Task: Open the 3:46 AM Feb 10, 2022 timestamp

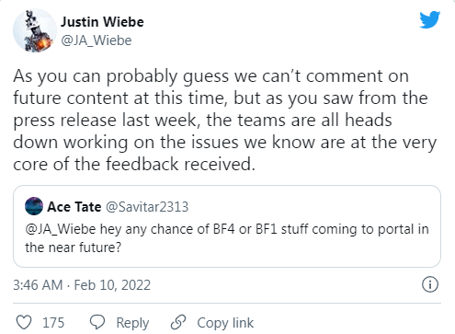Action: pos(82,285)
